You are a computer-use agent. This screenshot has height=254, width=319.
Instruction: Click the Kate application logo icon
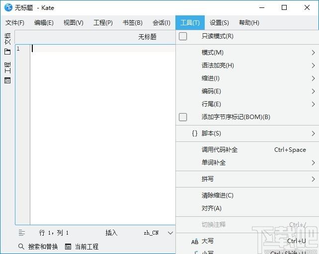point(8,8)
